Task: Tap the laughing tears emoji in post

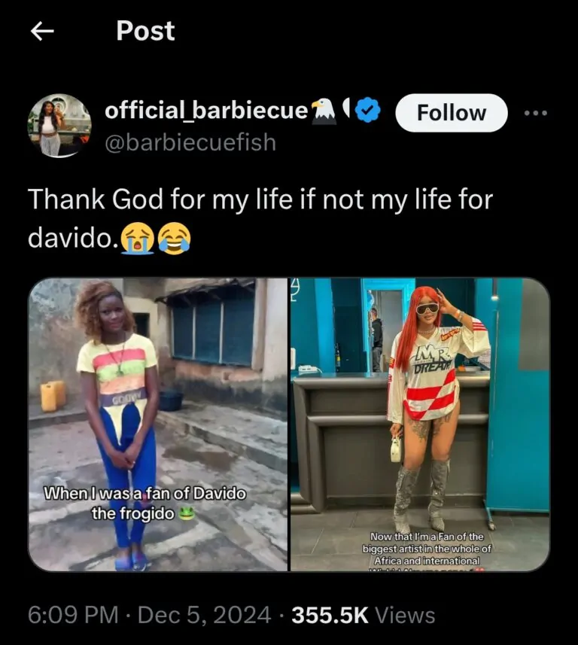Action: coord(175,239)
